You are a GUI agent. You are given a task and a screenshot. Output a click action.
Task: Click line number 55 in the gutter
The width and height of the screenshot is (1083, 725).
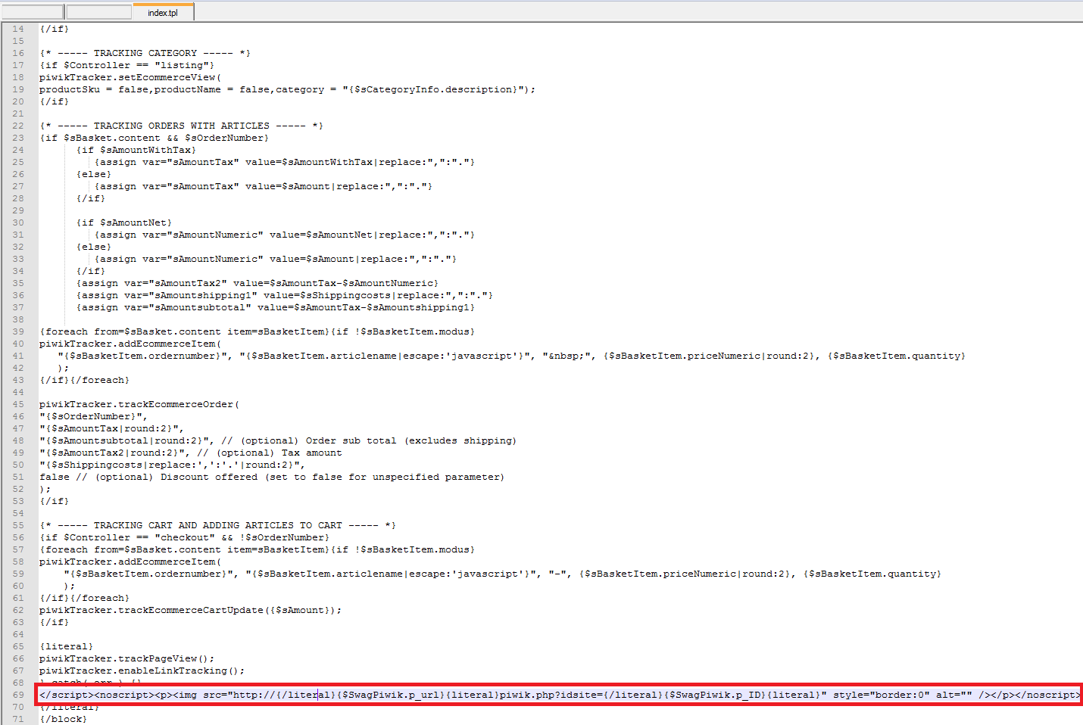(18, 525)
